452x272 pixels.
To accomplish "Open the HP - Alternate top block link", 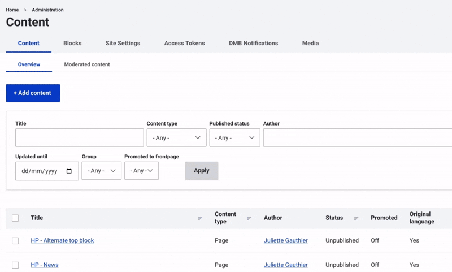I will [62, 240].
